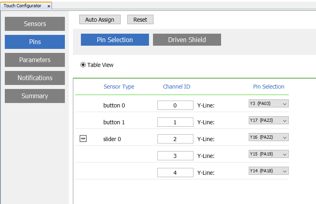
Task: Click the Channel ID field containing 2
Action: [x=175, y=139]
